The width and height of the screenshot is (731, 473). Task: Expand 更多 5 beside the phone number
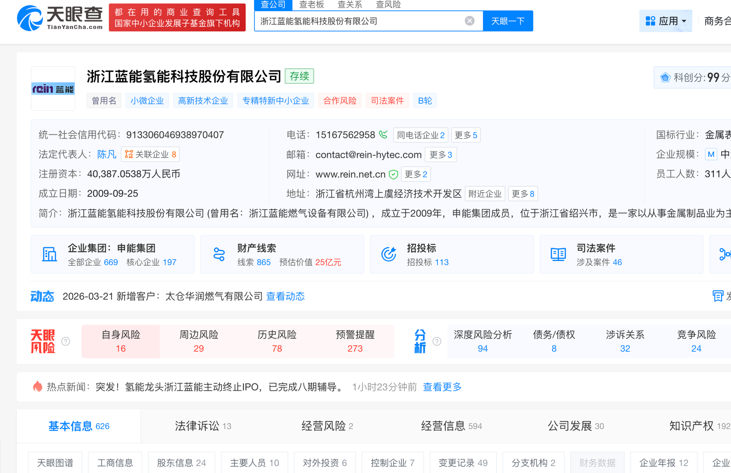click(465, 135)
